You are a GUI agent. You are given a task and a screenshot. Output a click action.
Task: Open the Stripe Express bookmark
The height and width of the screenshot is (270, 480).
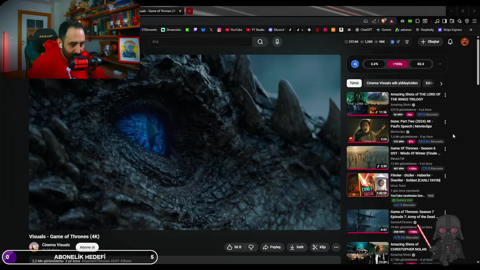(x=450, y=30)
